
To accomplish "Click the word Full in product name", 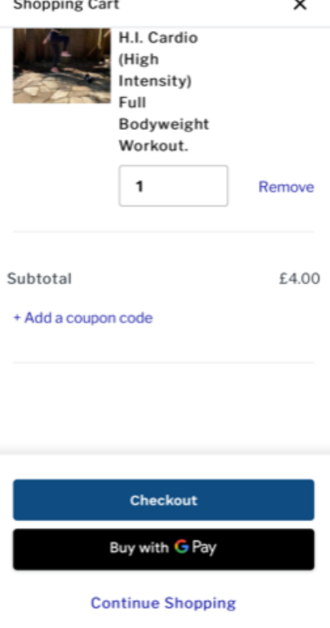I will pos(132,103).
